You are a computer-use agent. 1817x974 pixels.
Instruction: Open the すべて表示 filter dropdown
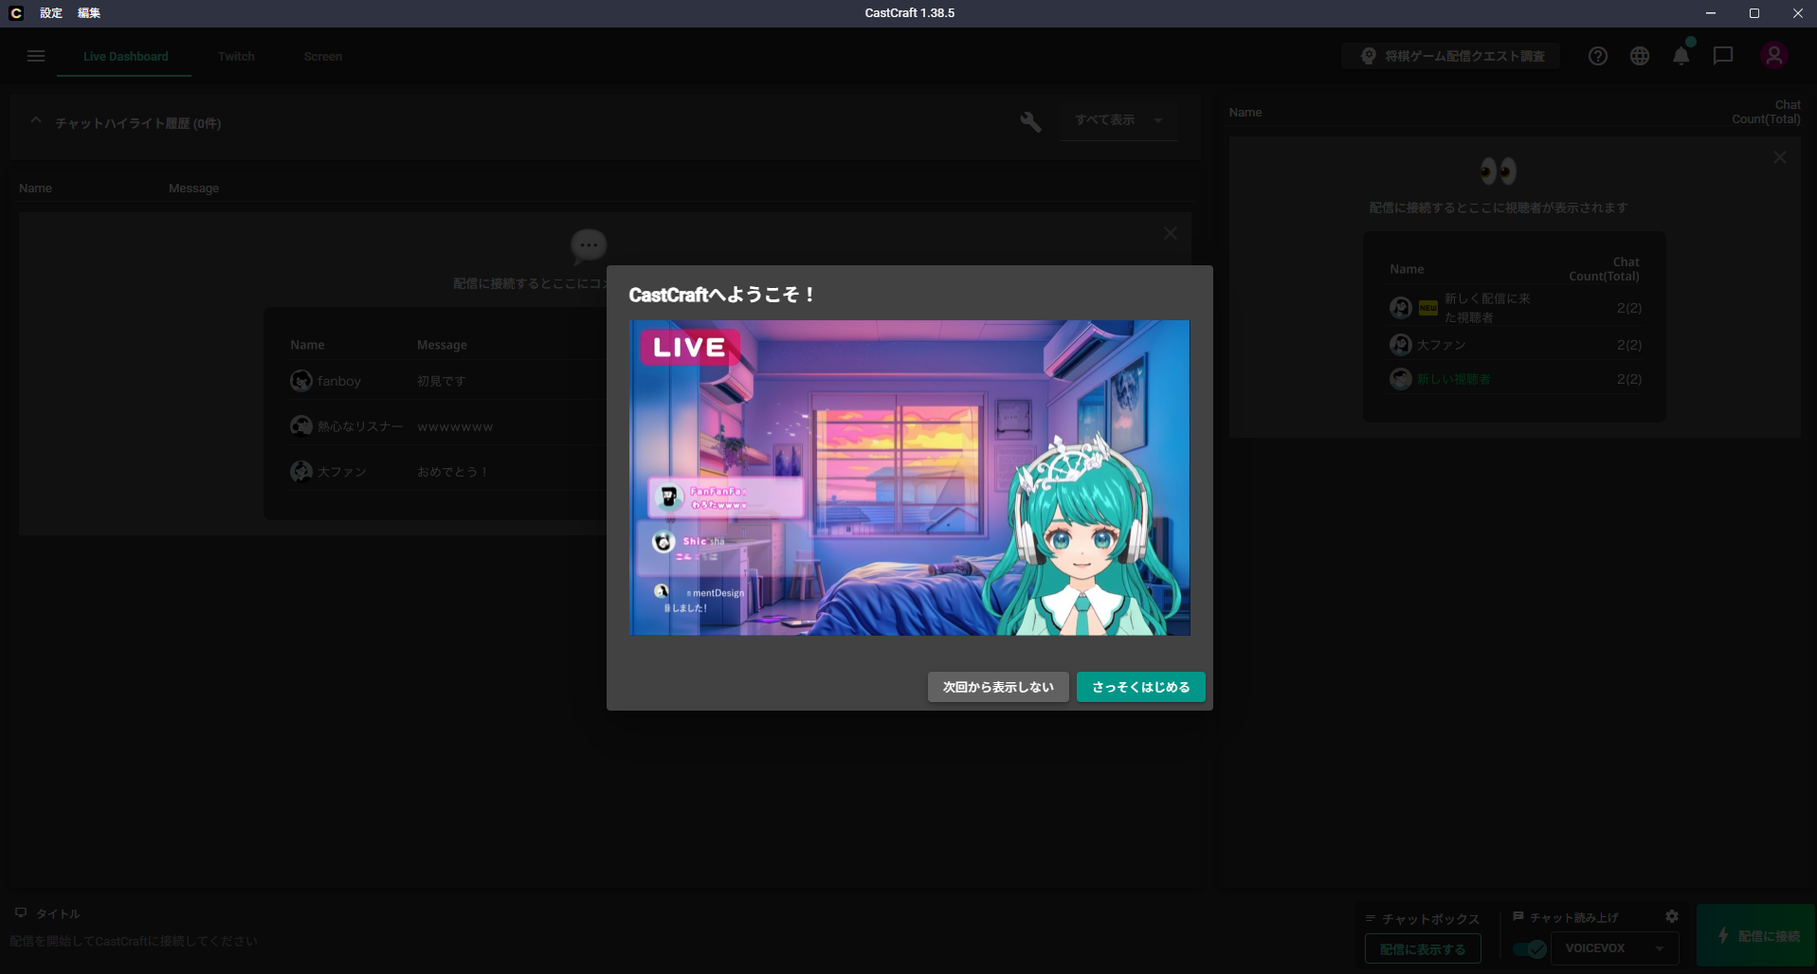click(1118, 120)
